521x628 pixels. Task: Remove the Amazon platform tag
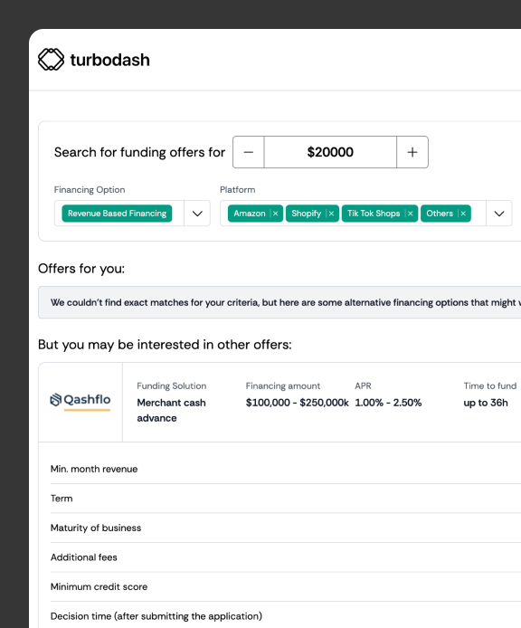click(275, 214)
